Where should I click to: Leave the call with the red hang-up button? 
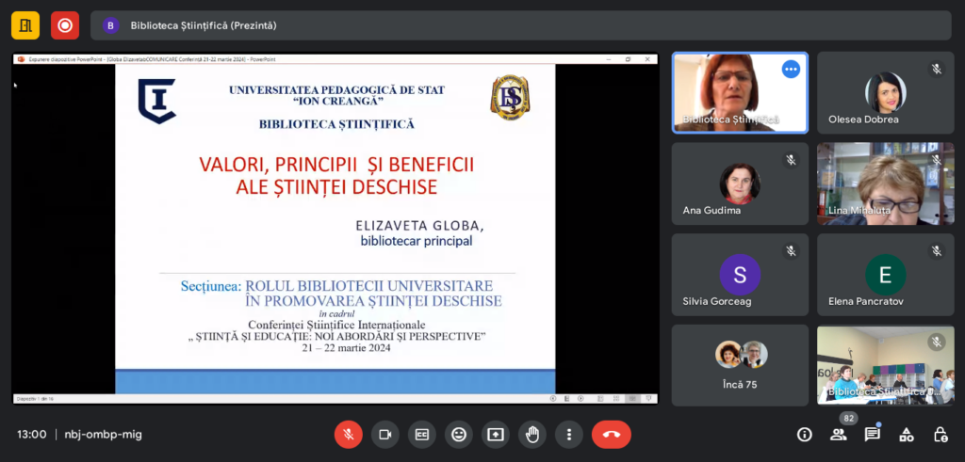[x=611, y=434]
